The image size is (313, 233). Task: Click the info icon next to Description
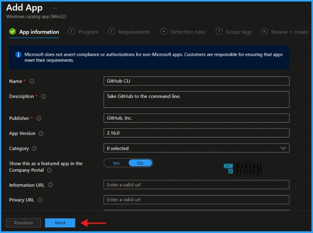(43, 96)
